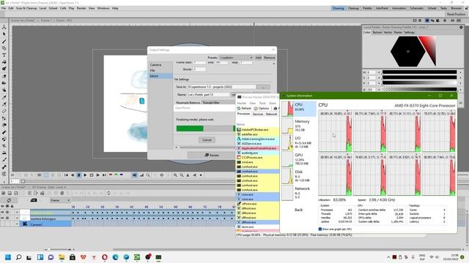The height and width of the screenshot is (263, 469).
Task: Toggle camstand icon of layer above Camera1
Action: 7,218
